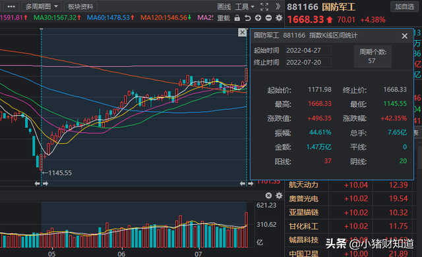Open the 板块资料 tab
Viewport: 422px width, 257px height.
pos(80,7)
